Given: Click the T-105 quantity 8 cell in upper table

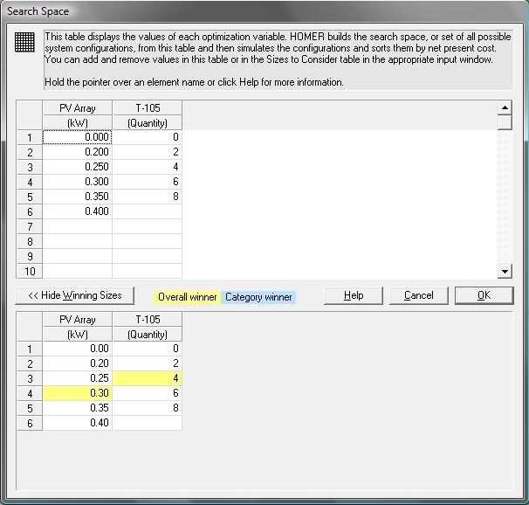Looking at the screenshot, I should (x=148, y=197).
